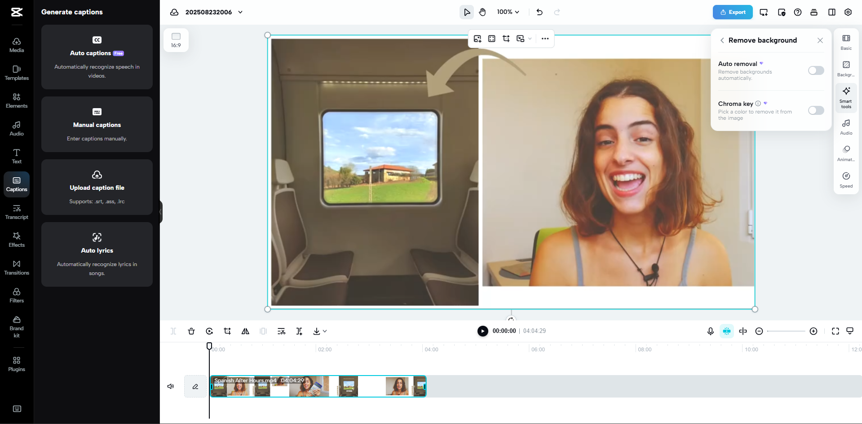Select the Crop tool in the timeline toolbar
The image size is (862, 424).
tap(227, 331)
